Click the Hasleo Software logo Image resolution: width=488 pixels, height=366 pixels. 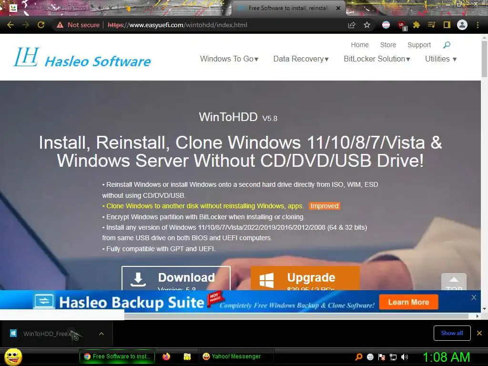(x=82, y=58)
